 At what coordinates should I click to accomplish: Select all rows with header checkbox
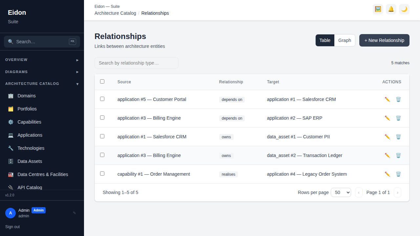pos(102,81)
